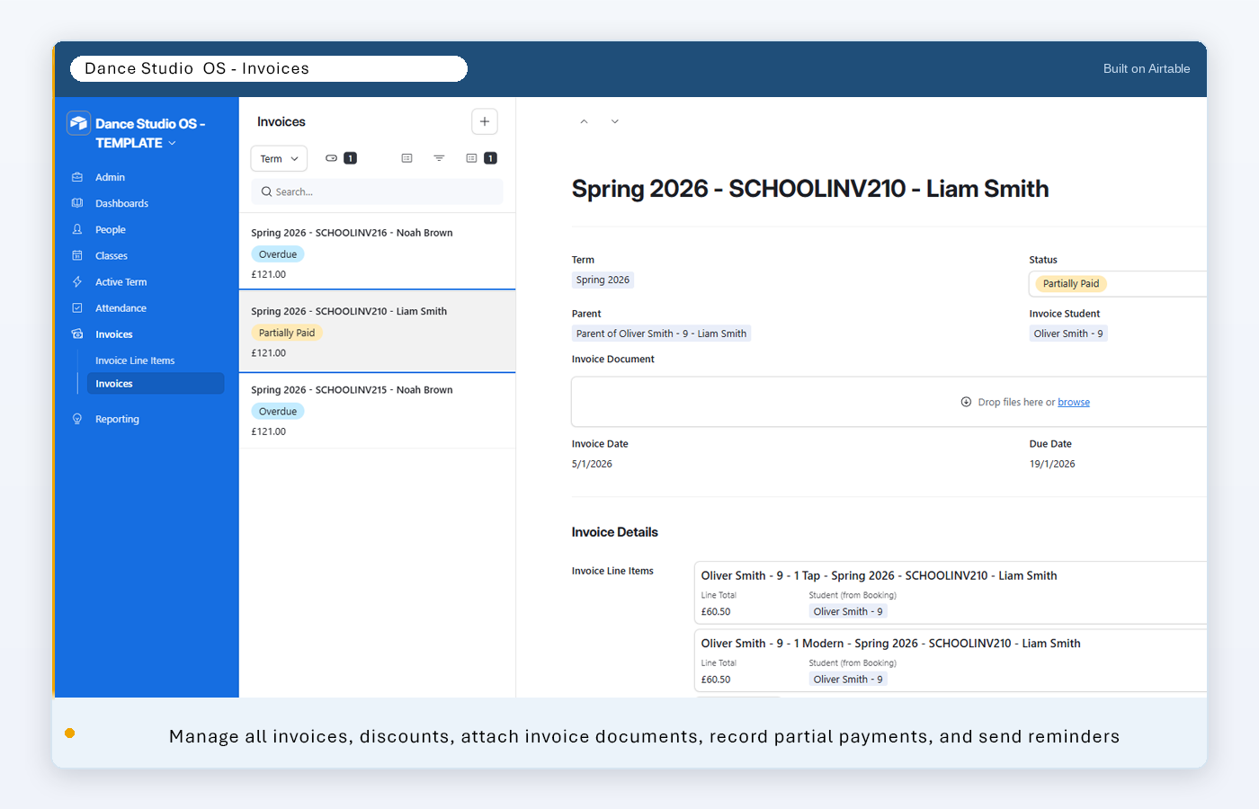Click the Reporting lightbulb icon in sidebar
The height and width of the screenshot is (809, 1259).
coord(77,419)
